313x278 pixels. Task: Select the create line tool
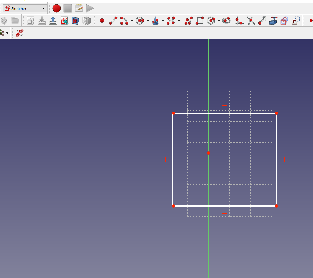(x=113, y=21)
